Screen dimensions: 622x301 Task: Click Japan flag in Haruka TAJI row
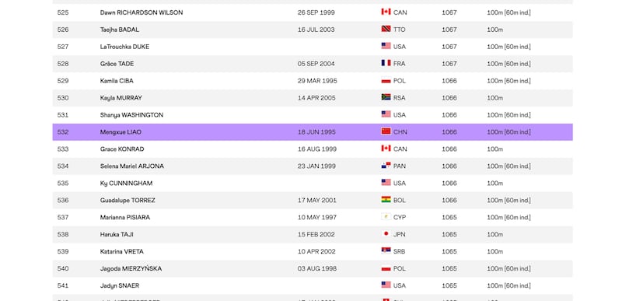pos(386,233)
